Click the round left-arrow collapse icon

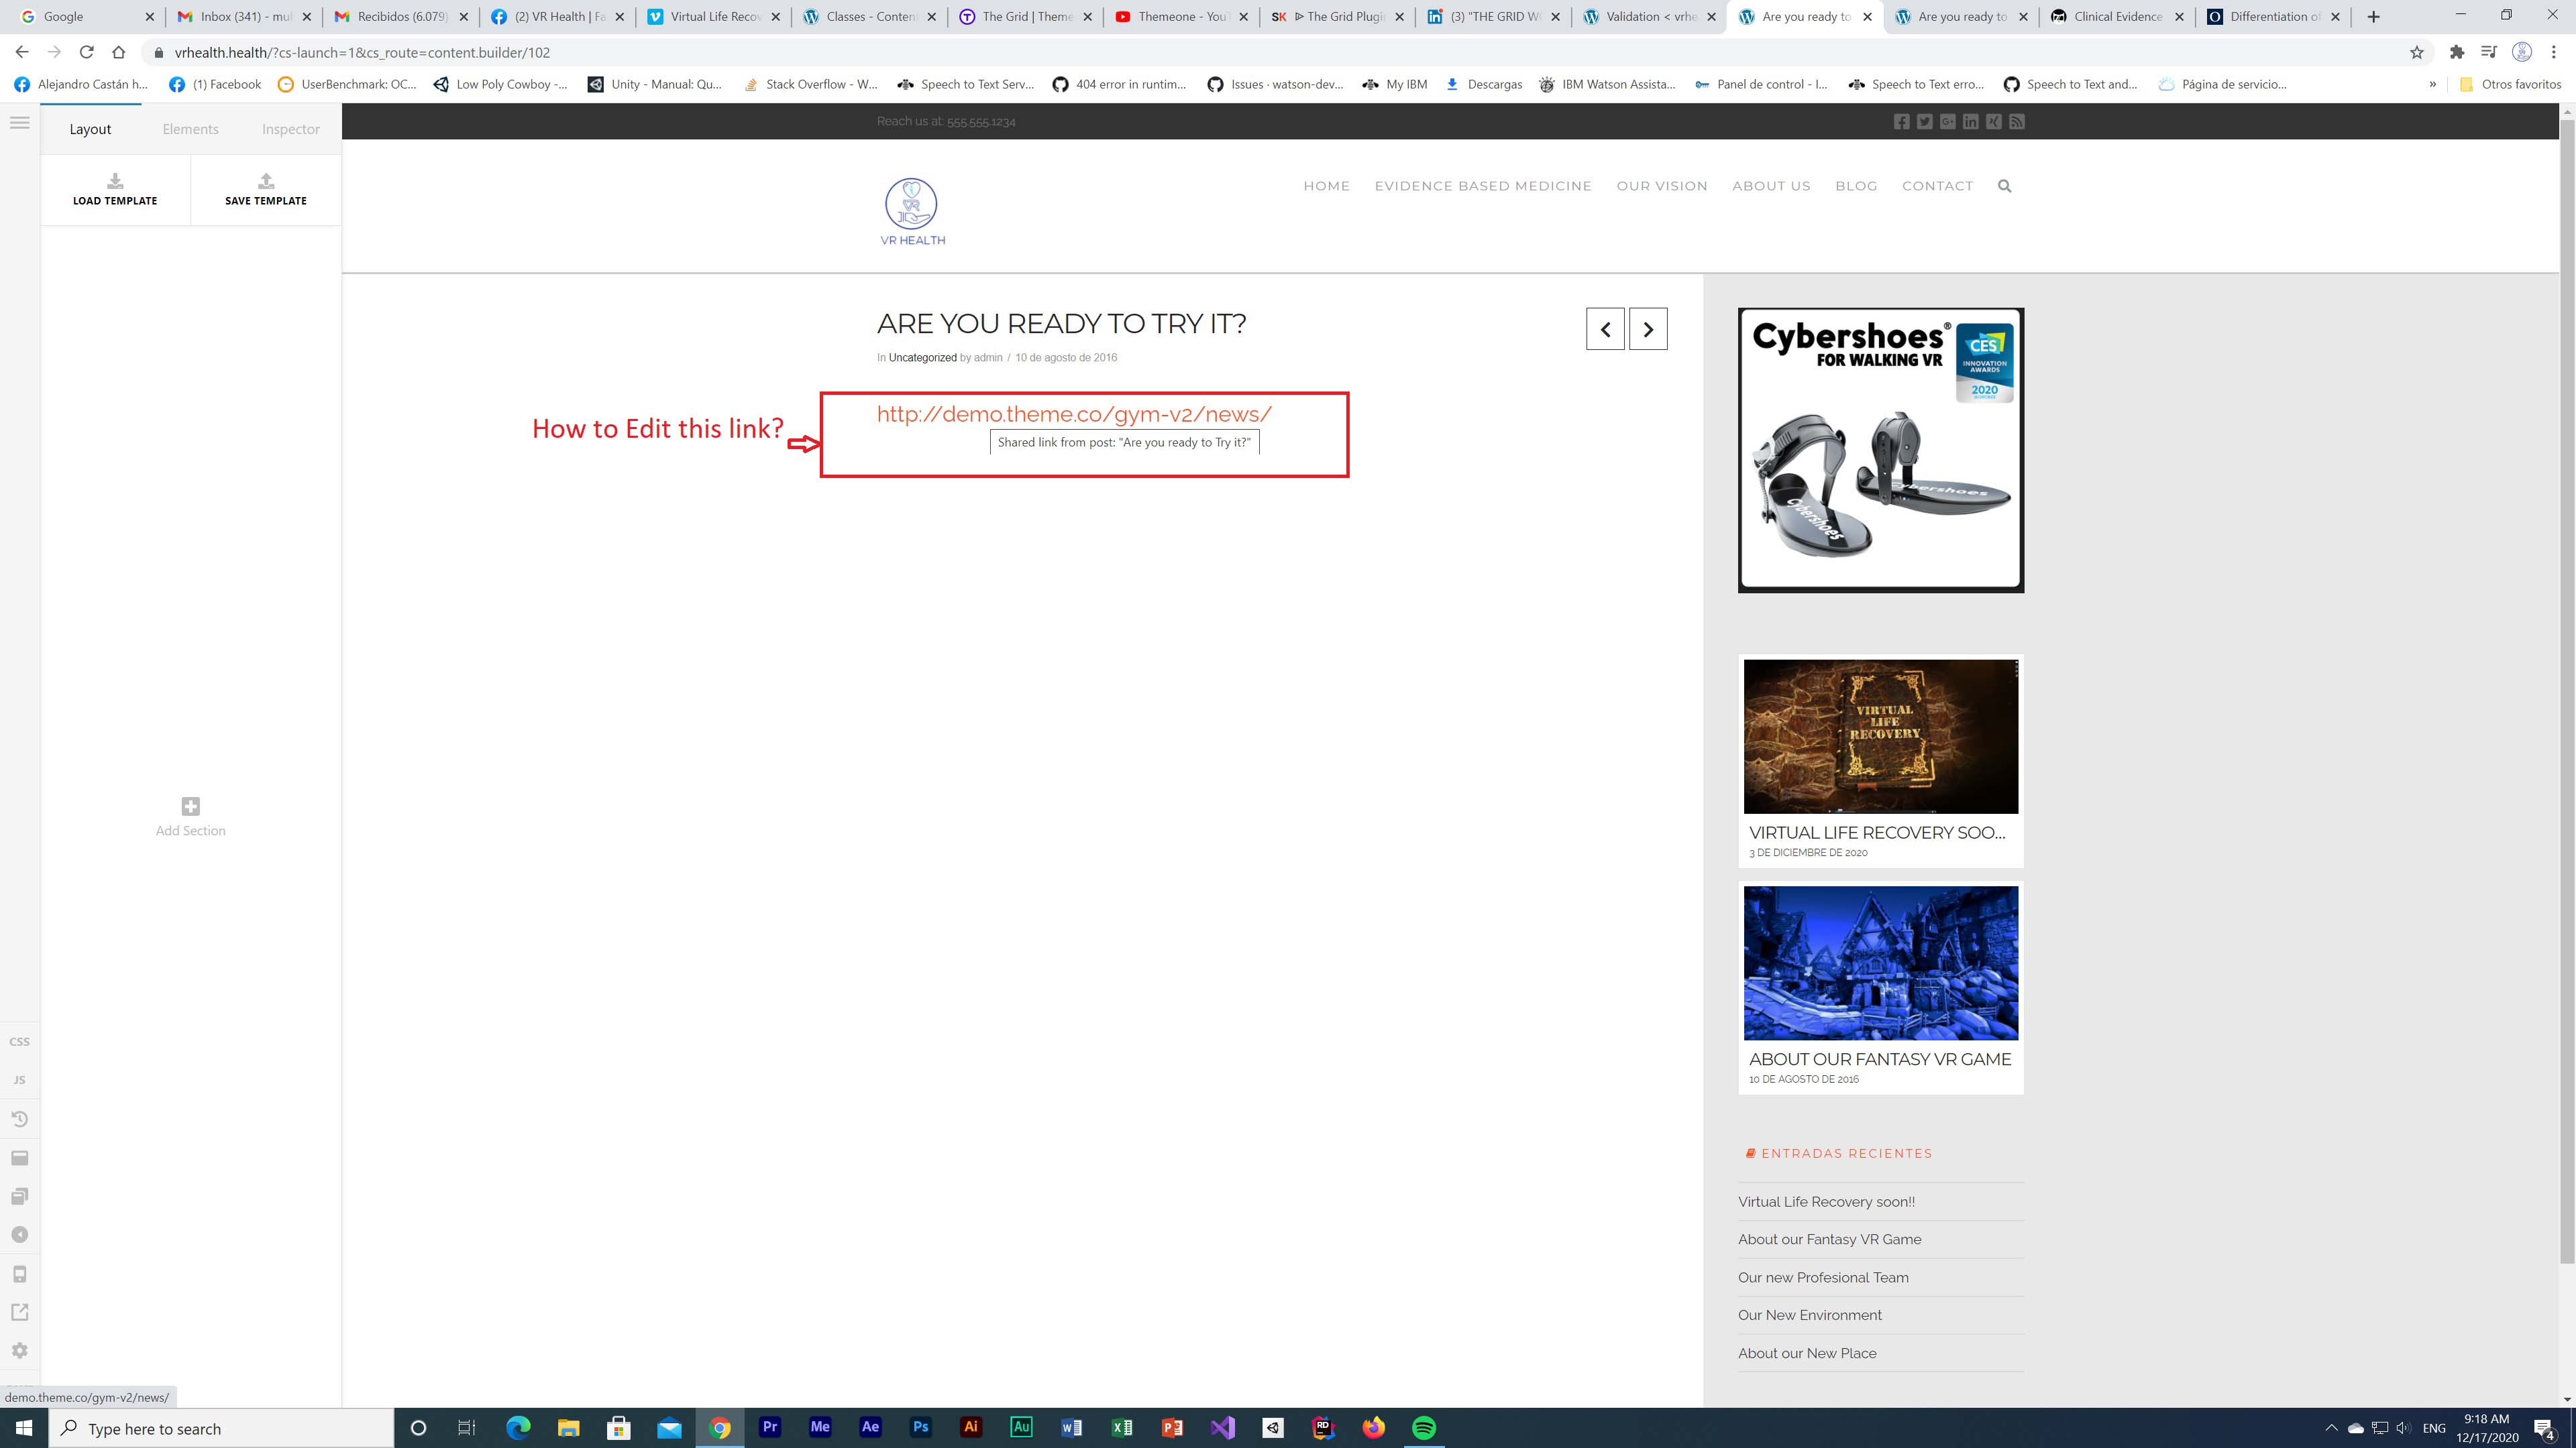click(19, 1235)
